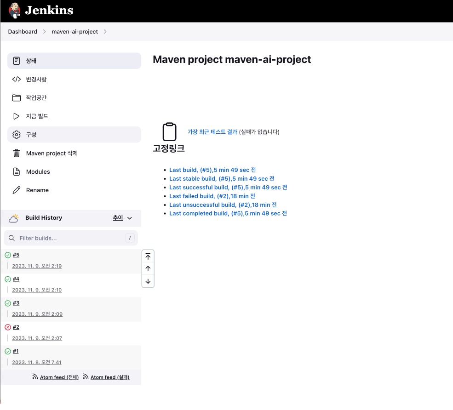
Task: Open 가장 최근 테스트 결과 link
Action: point(212,131)
